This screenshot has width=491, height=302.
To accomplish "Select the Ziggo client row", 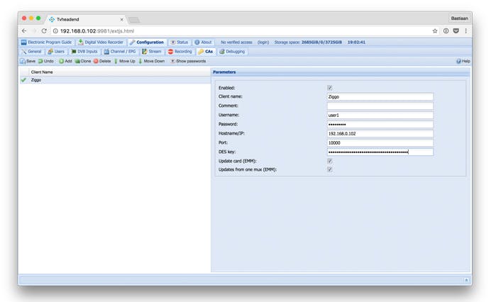I will [x=115, y=80].
